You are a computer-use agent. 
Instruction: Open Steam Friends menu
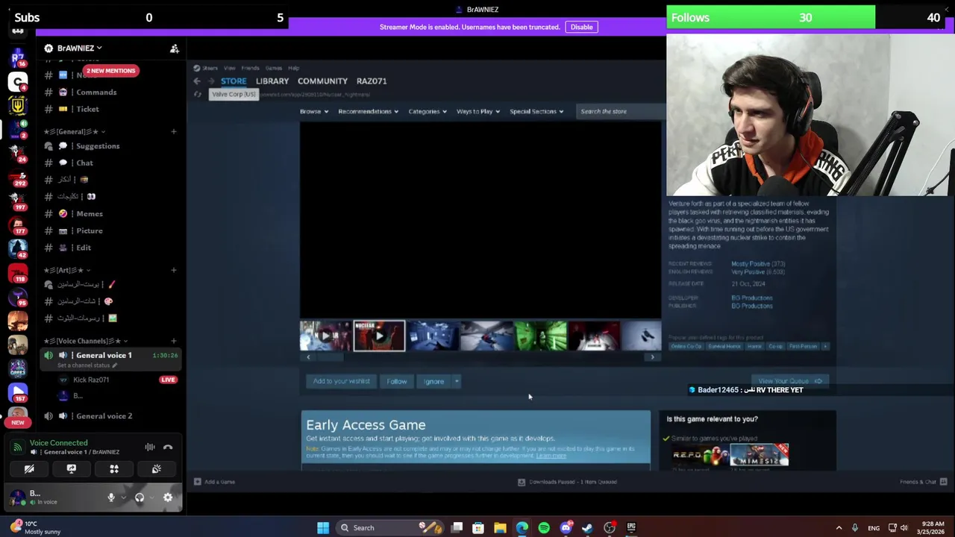pyautogui.click(x=250, y=68)
